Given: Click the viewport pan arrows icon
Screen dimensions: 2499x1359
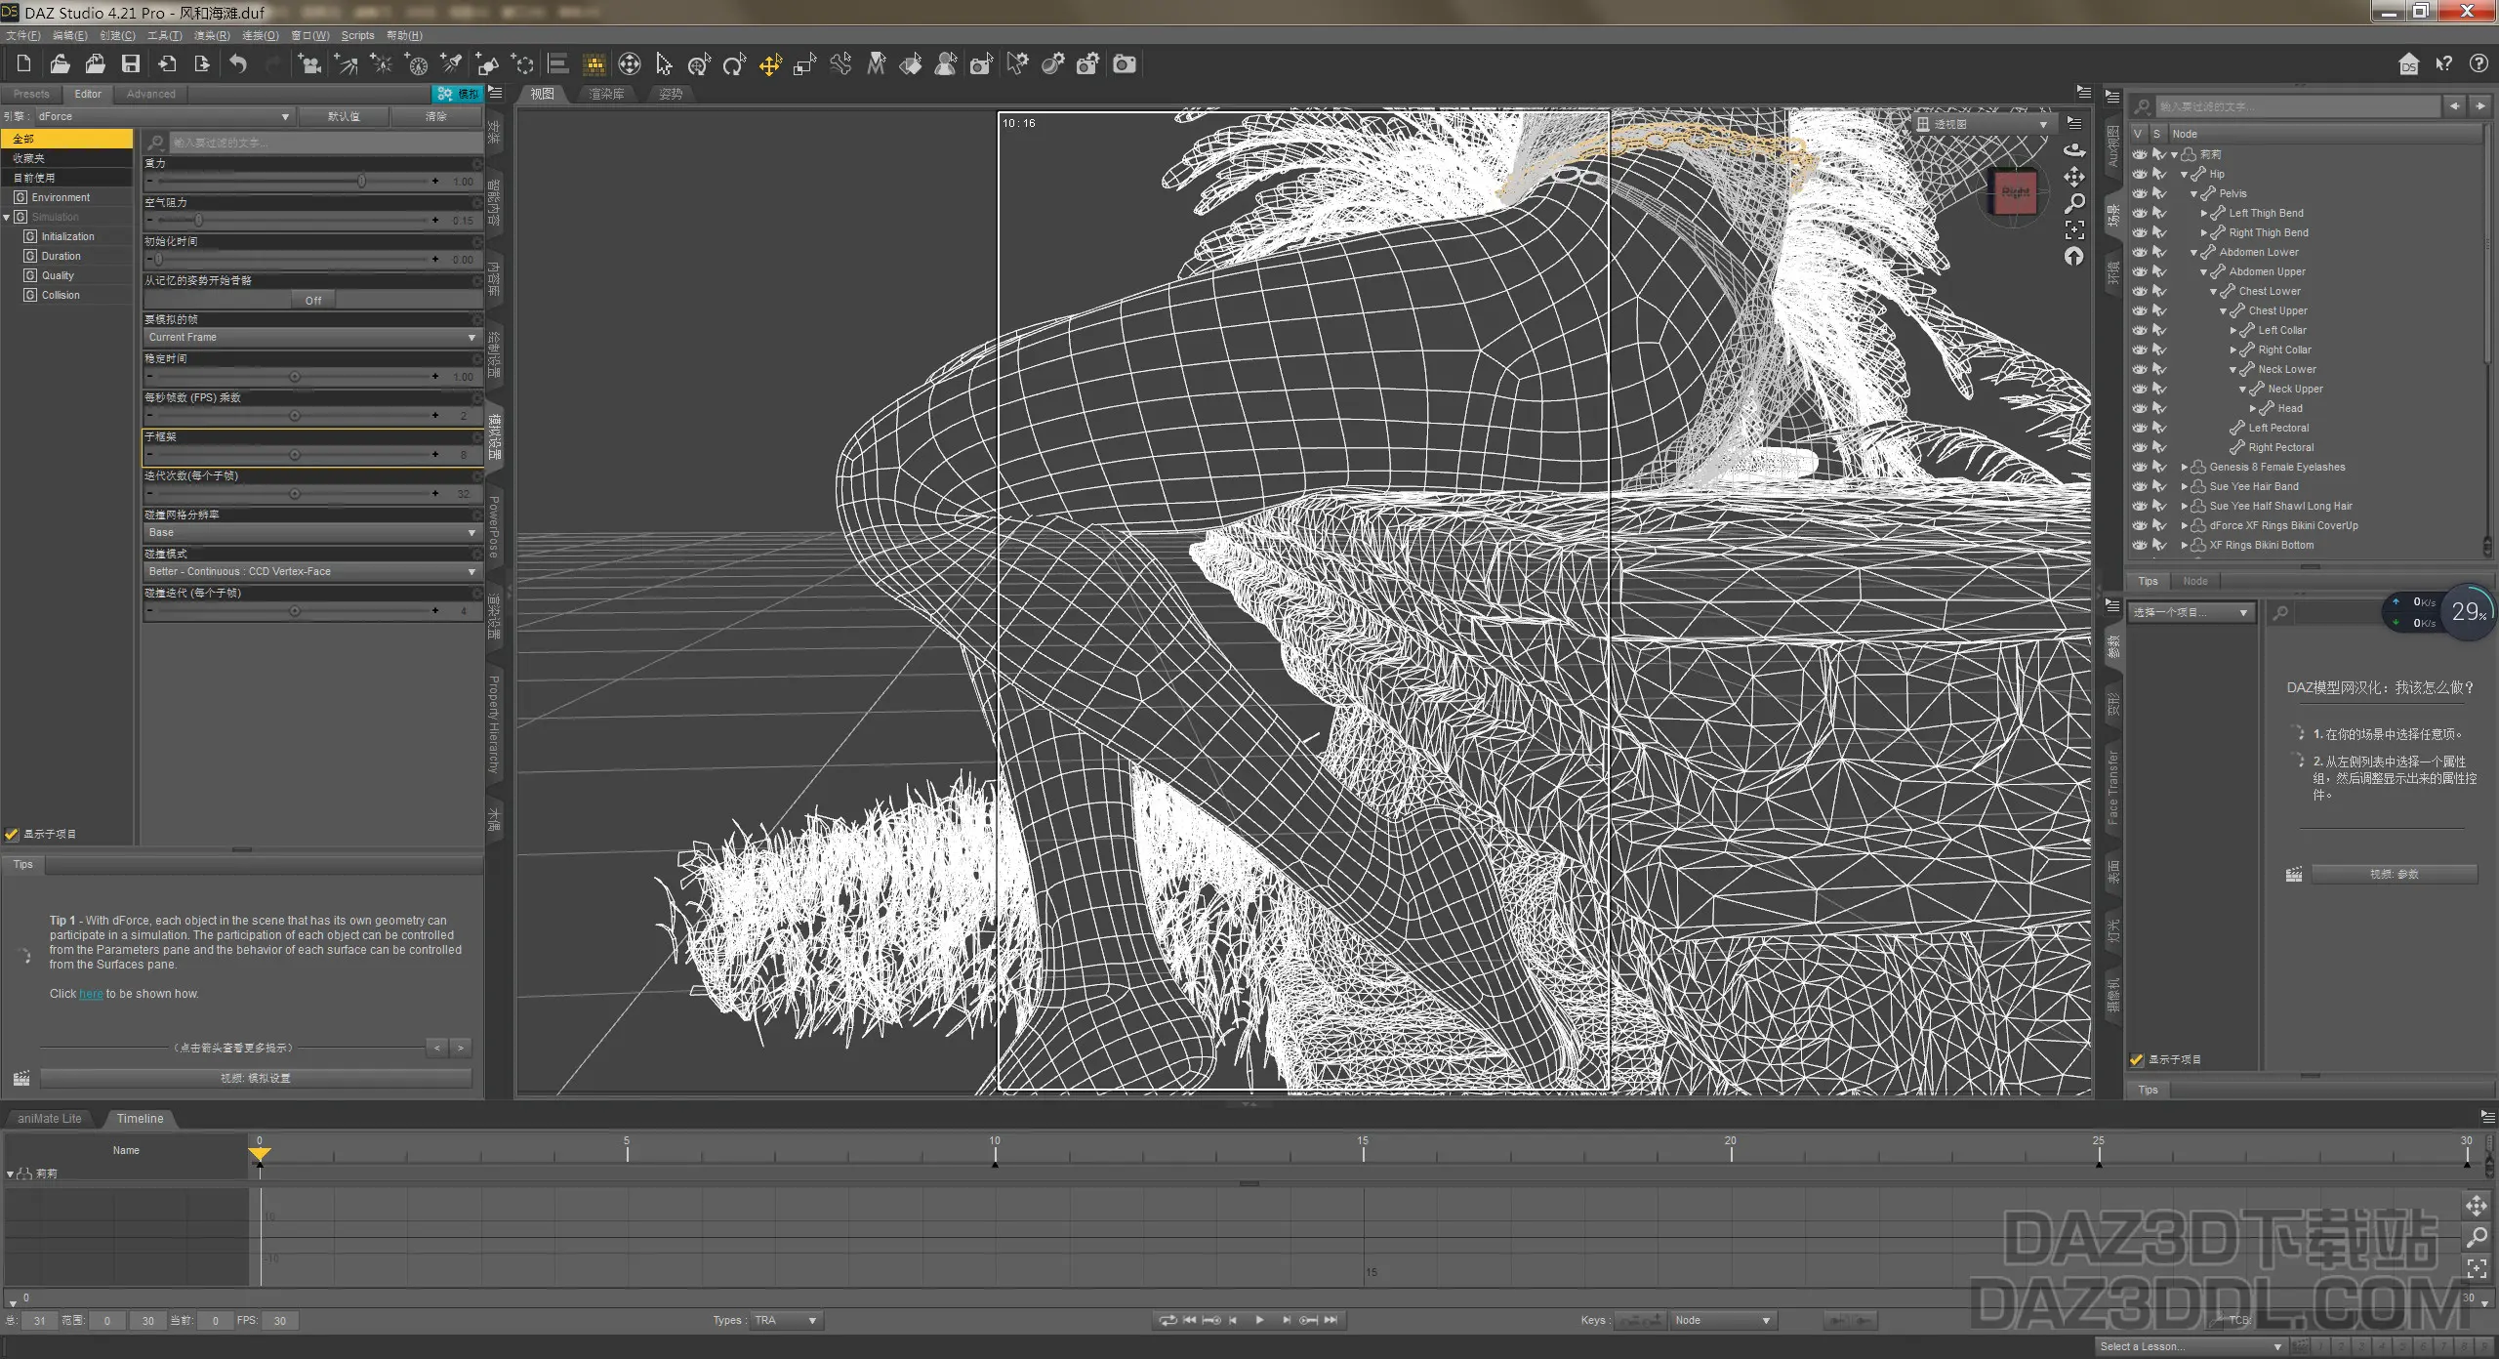Looking at the screenshot, I should (2074, 177).
